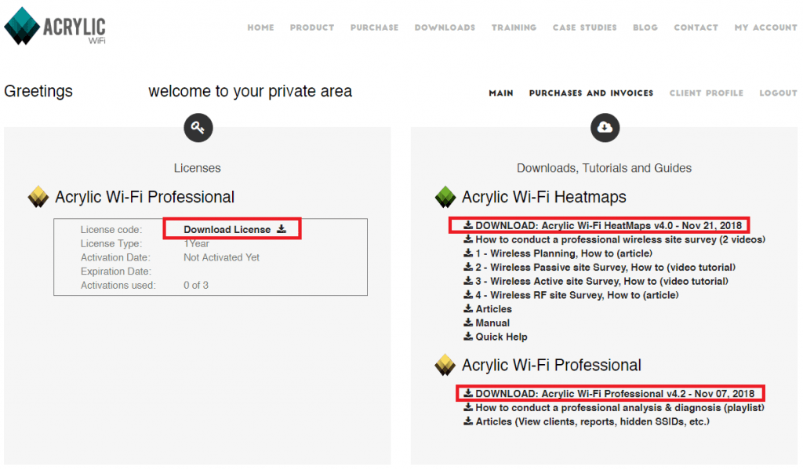This screenshot has height=470, width=803.
Task: Click the '0 of 3' activations value
Action: pyautogui.click(x=196, y=285)
